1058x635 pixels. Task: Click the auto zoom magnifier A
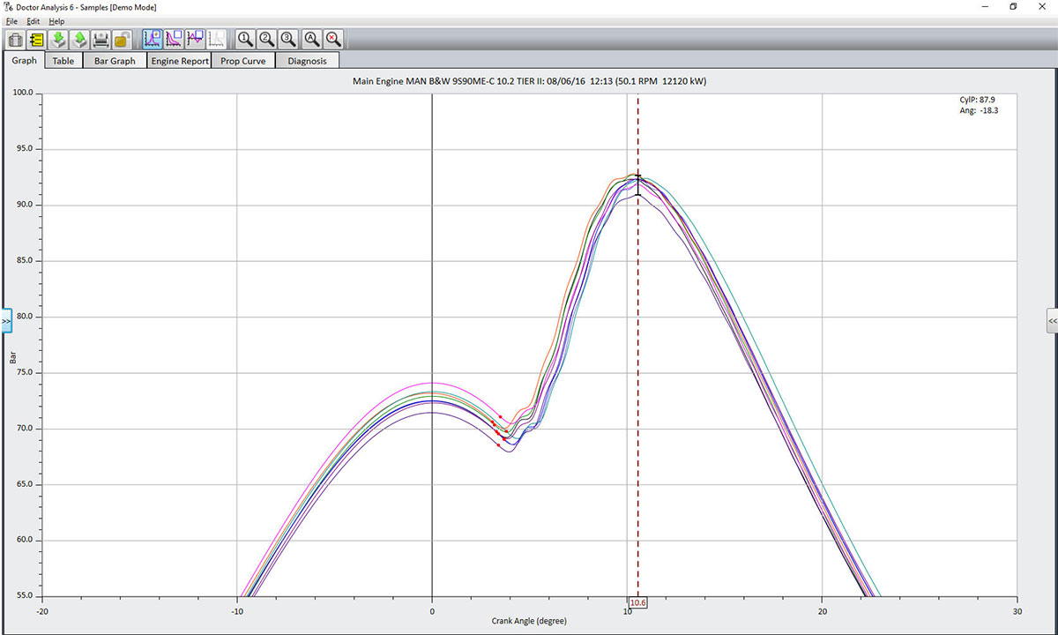(x=311, y=39)
